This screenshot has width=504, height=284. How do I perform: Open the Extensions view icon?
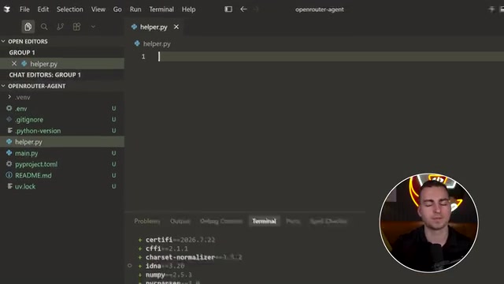(x=76, y=27)
